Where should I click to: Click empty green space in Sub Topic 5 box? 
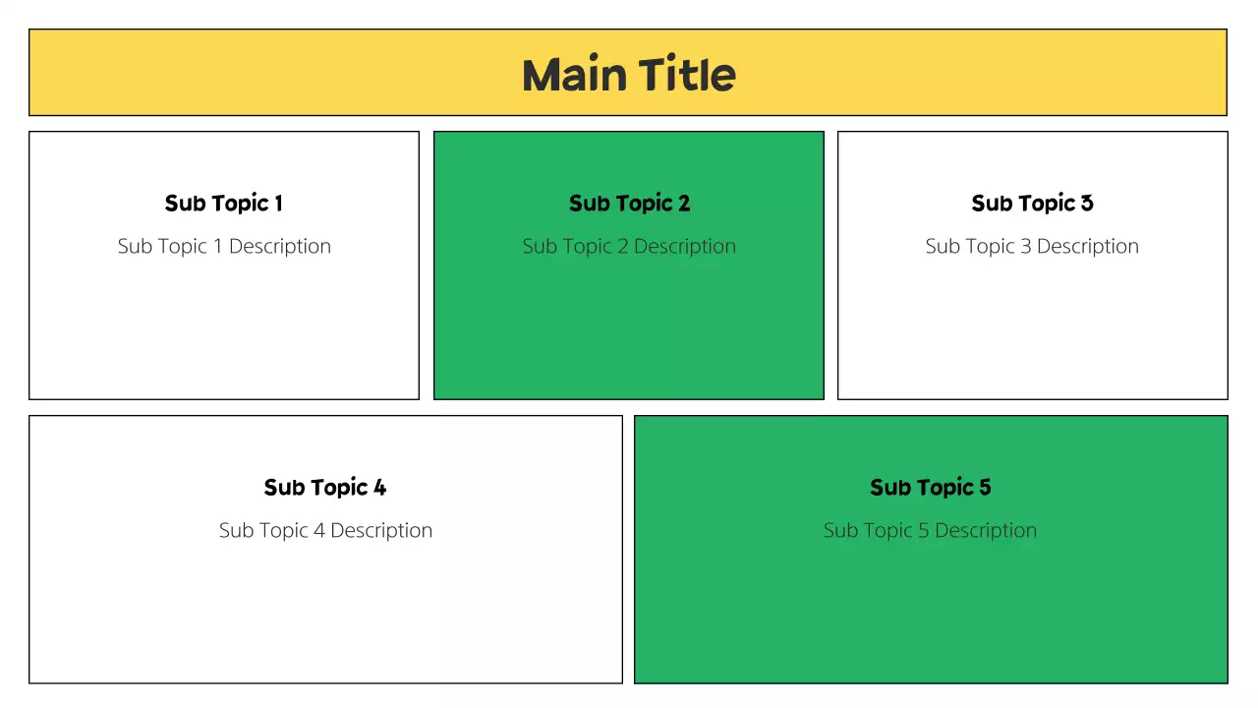(931, 619)
